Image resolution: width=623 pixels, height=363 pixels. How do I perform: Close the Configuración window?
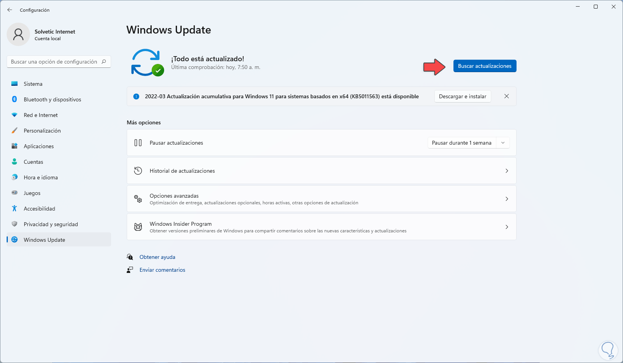pos(614,7)
